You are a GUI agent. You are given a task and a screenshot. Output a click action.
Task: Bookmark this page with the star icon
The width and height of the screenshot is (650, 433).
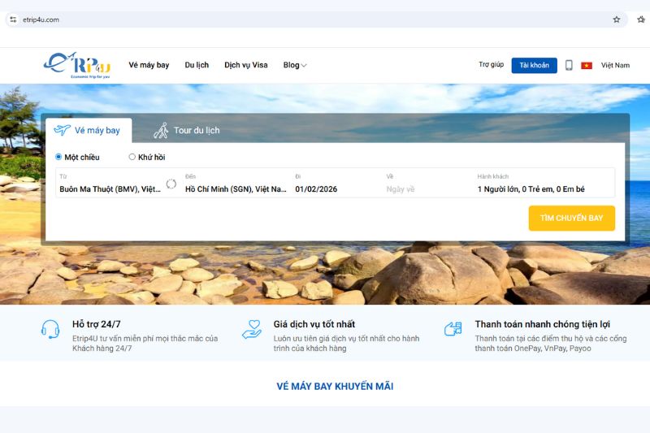(617, 19)
